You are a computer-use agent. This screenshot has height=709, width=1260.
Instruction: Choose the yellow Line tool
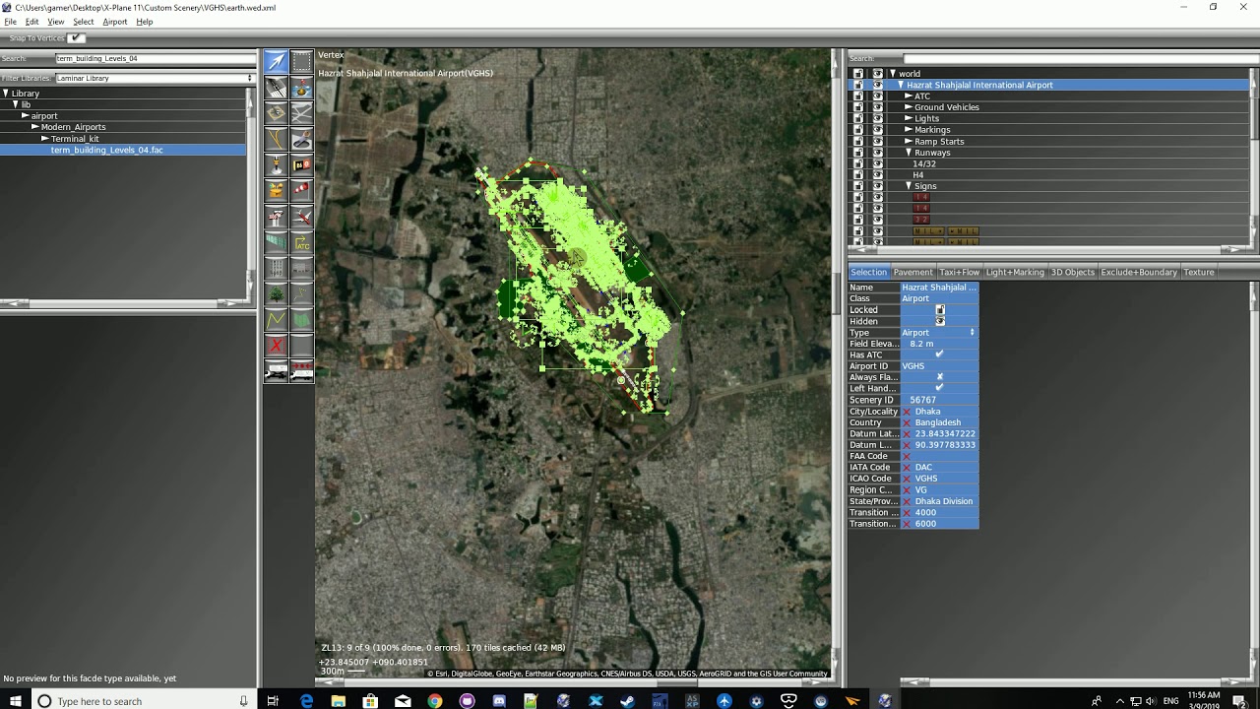(276, 319)
